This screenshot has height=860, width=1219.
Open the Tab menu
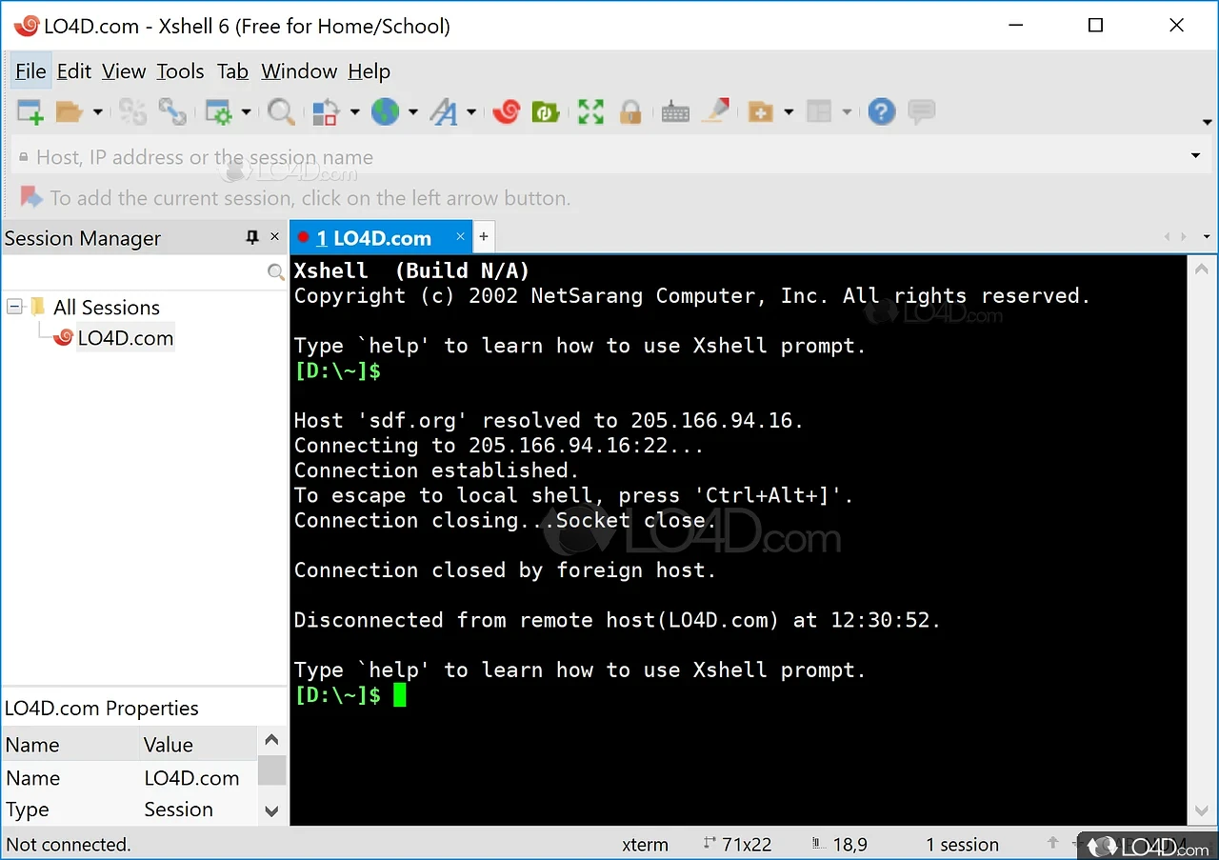click(x=232, y=71)
